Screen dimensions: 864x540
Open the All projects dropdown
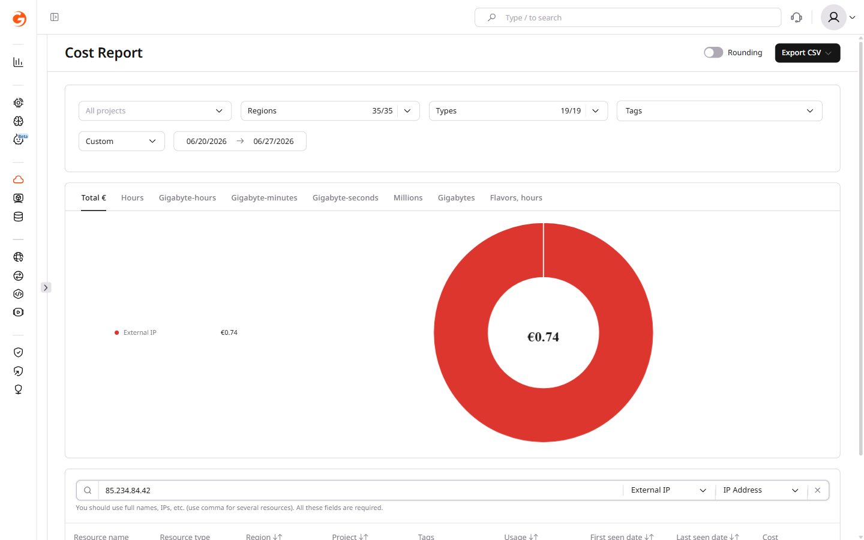tap(155, 111)
